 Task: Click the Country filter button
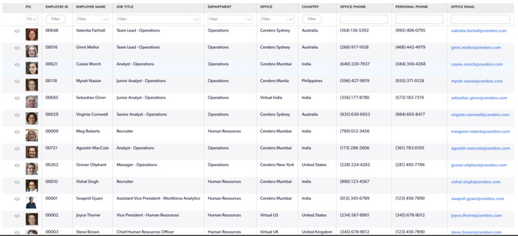click(312, 19)
